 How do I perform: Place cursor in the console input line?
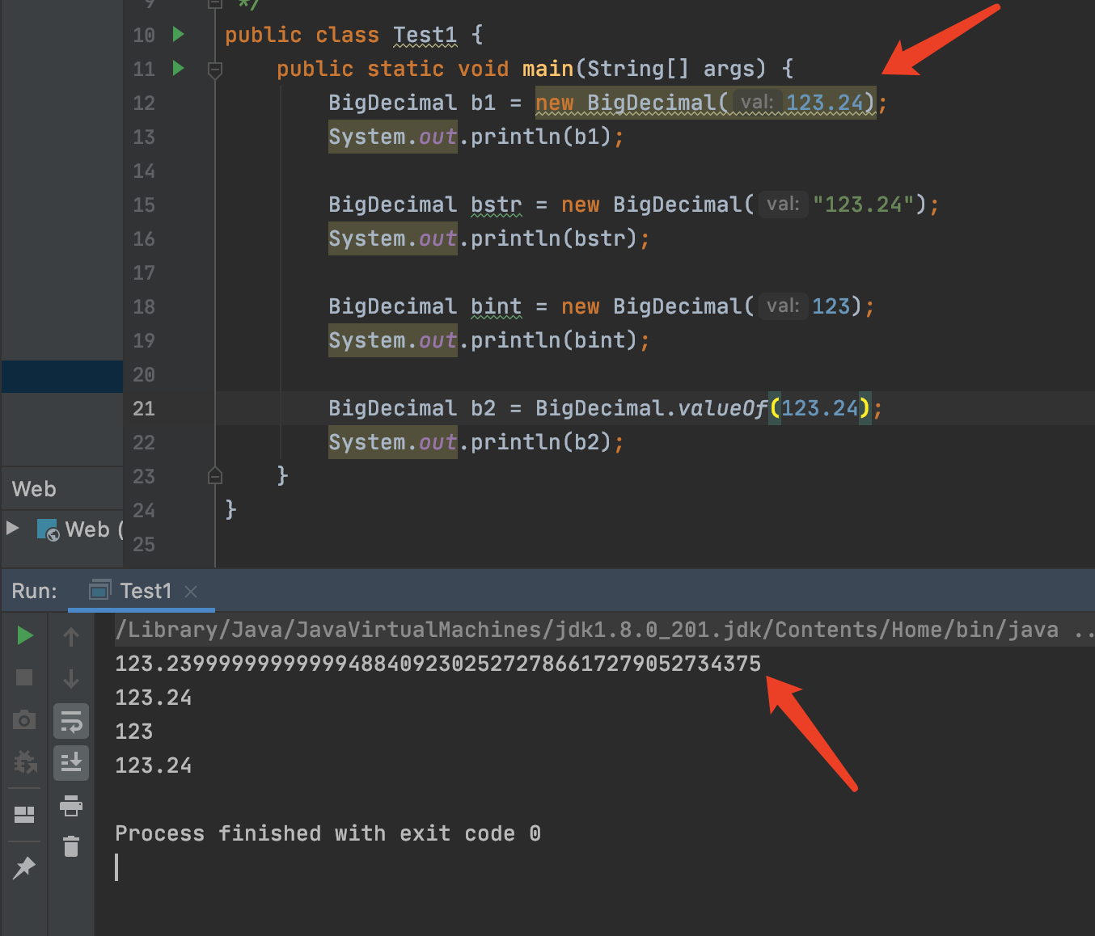tap(116, 867)
